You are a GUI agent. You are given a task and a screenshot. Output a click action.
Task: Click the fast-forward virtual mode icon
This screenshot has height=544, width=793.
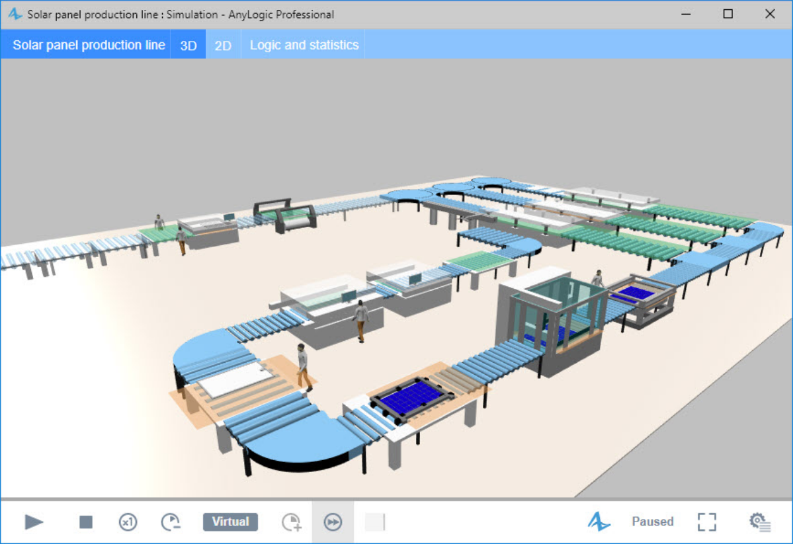coord(333,522)
